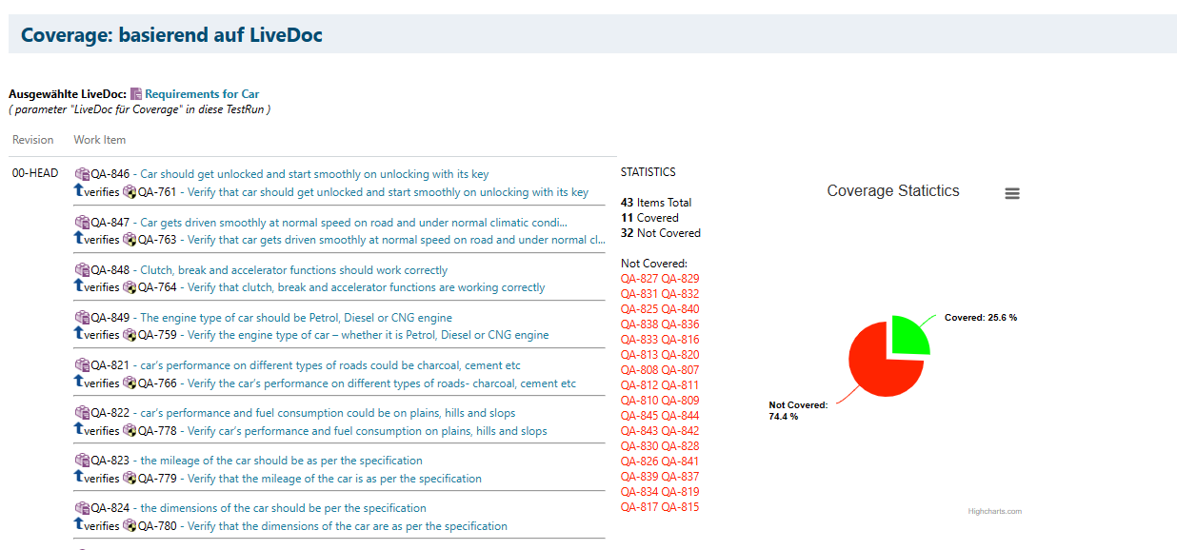
Task: Click the verifies arrow icon for QA-763
Action: pyautogui.click(x=79, y=238)
